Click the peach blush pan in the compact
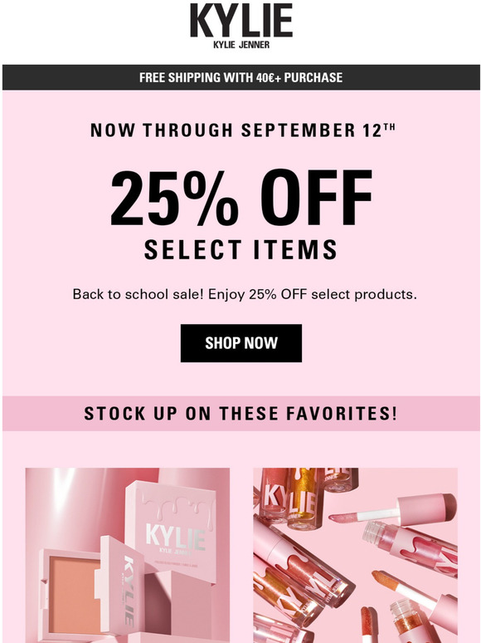 74,595
